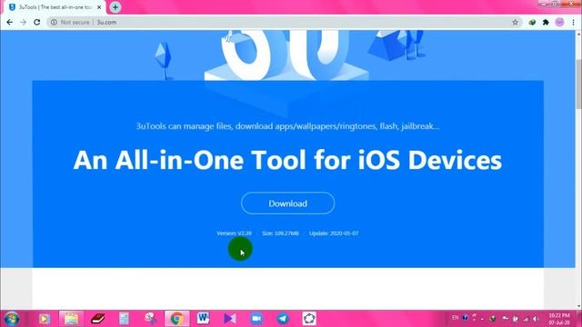Open the Action Center flag icon
Image resolution: width=582 pixels, height=327 pixels.
(x=505, y=318)
